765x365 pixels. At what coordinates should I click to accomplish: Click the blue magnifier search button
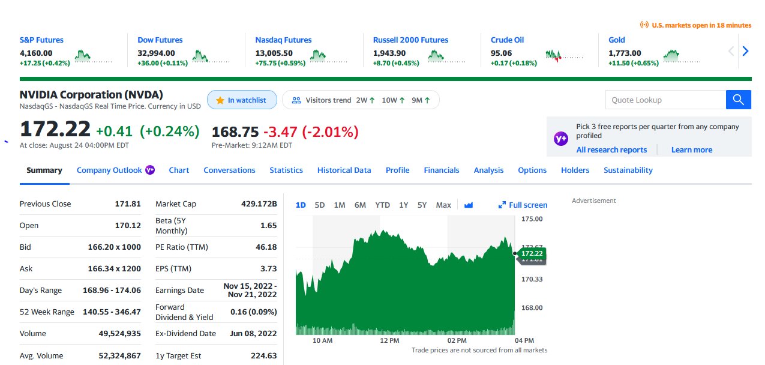click(739, 100)
